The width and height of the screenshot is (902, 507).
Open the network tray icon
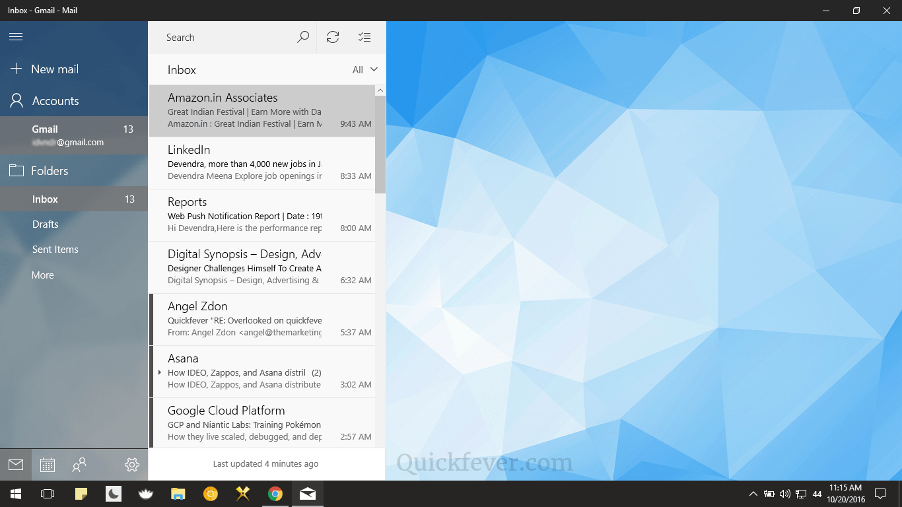pos(801,494)
